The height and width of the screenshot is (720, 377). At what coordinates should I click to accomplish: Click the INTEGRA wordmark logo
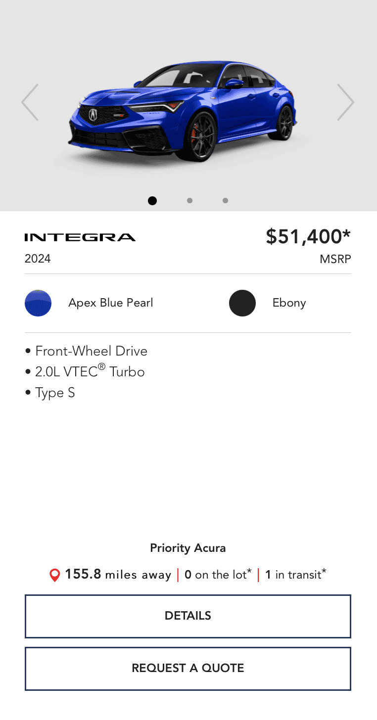pos(80,237)
